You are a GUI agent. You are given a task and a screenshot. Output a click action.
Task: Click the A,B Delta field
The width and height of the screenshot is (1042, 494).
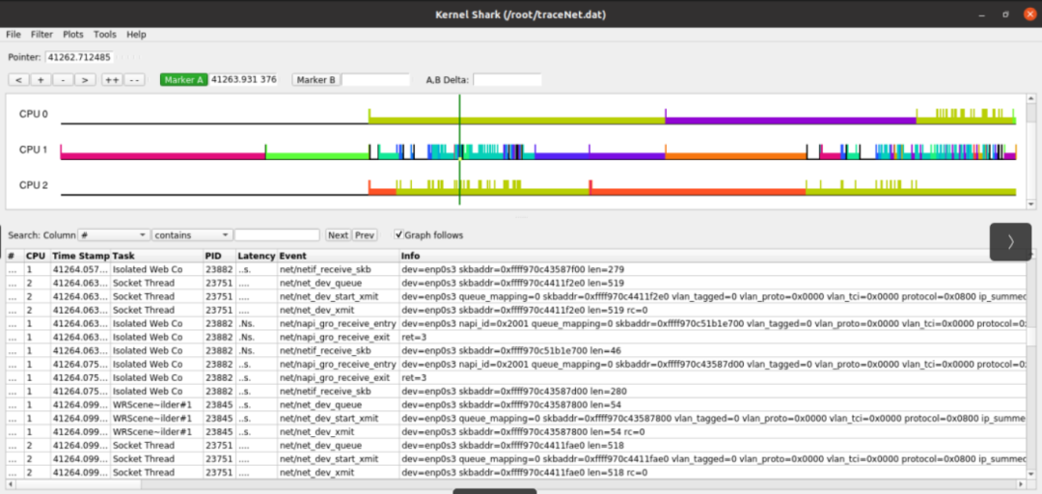click(507, 80)
